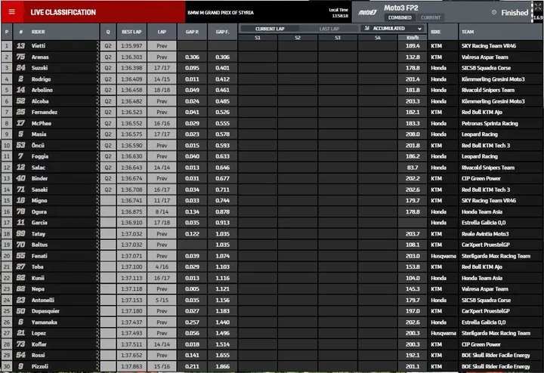Click rider number 24 for Suzuki

(20, 68)
